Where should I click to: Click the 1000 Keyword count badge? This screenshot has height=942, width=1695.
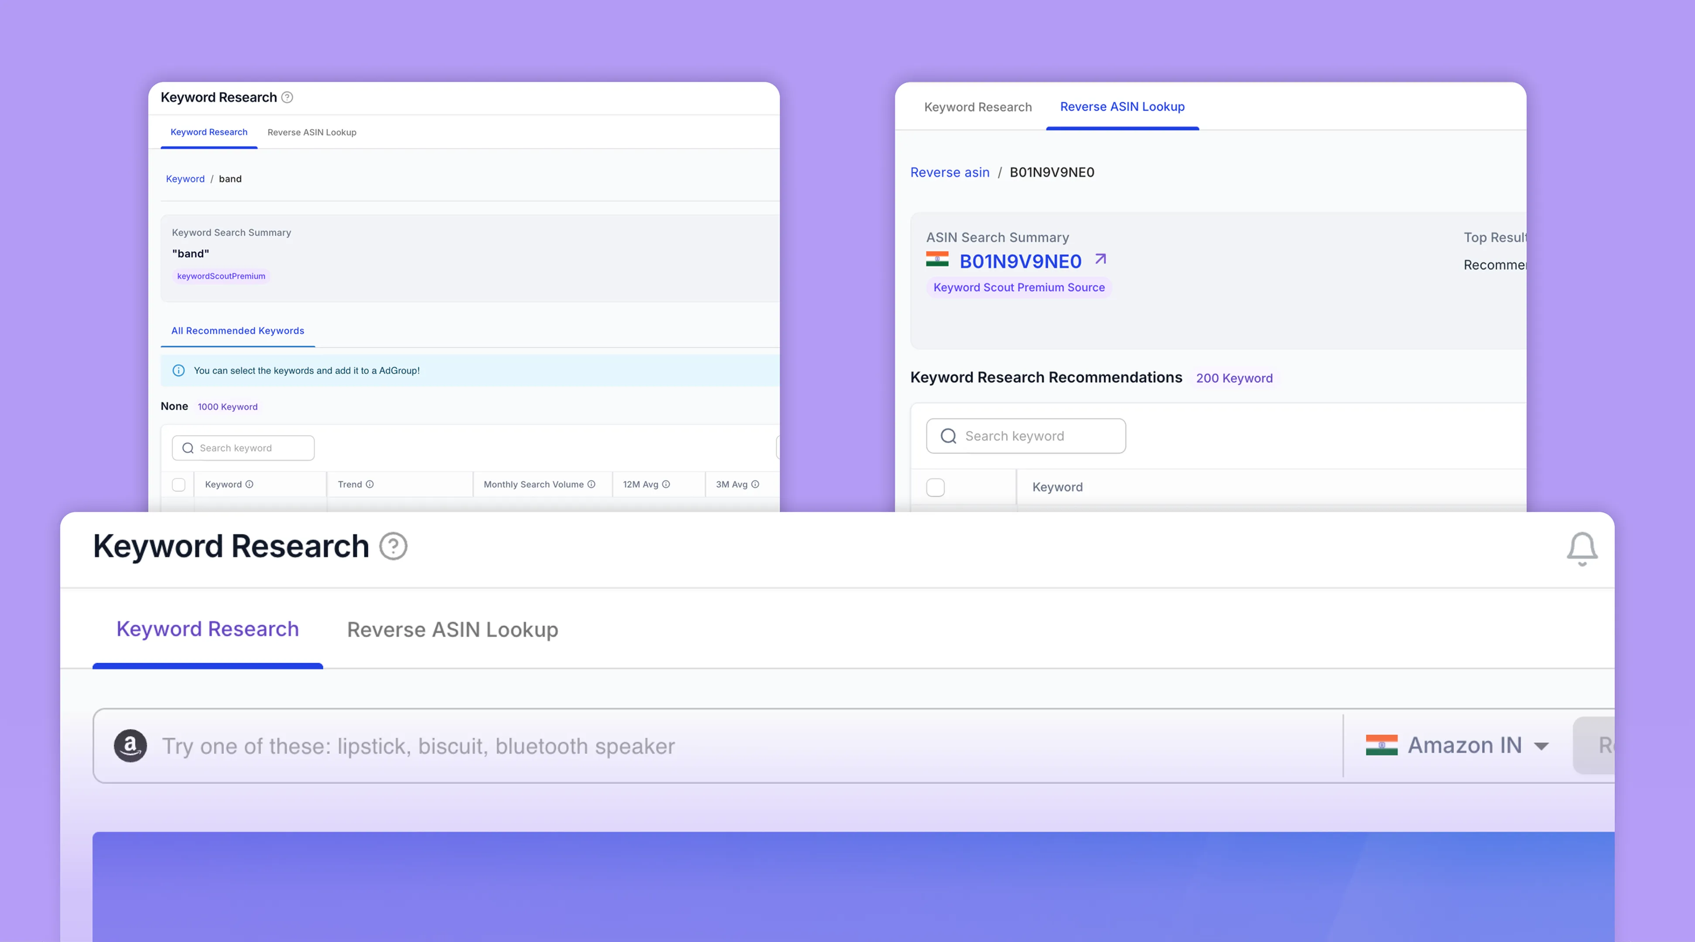(x=228, y=407)
